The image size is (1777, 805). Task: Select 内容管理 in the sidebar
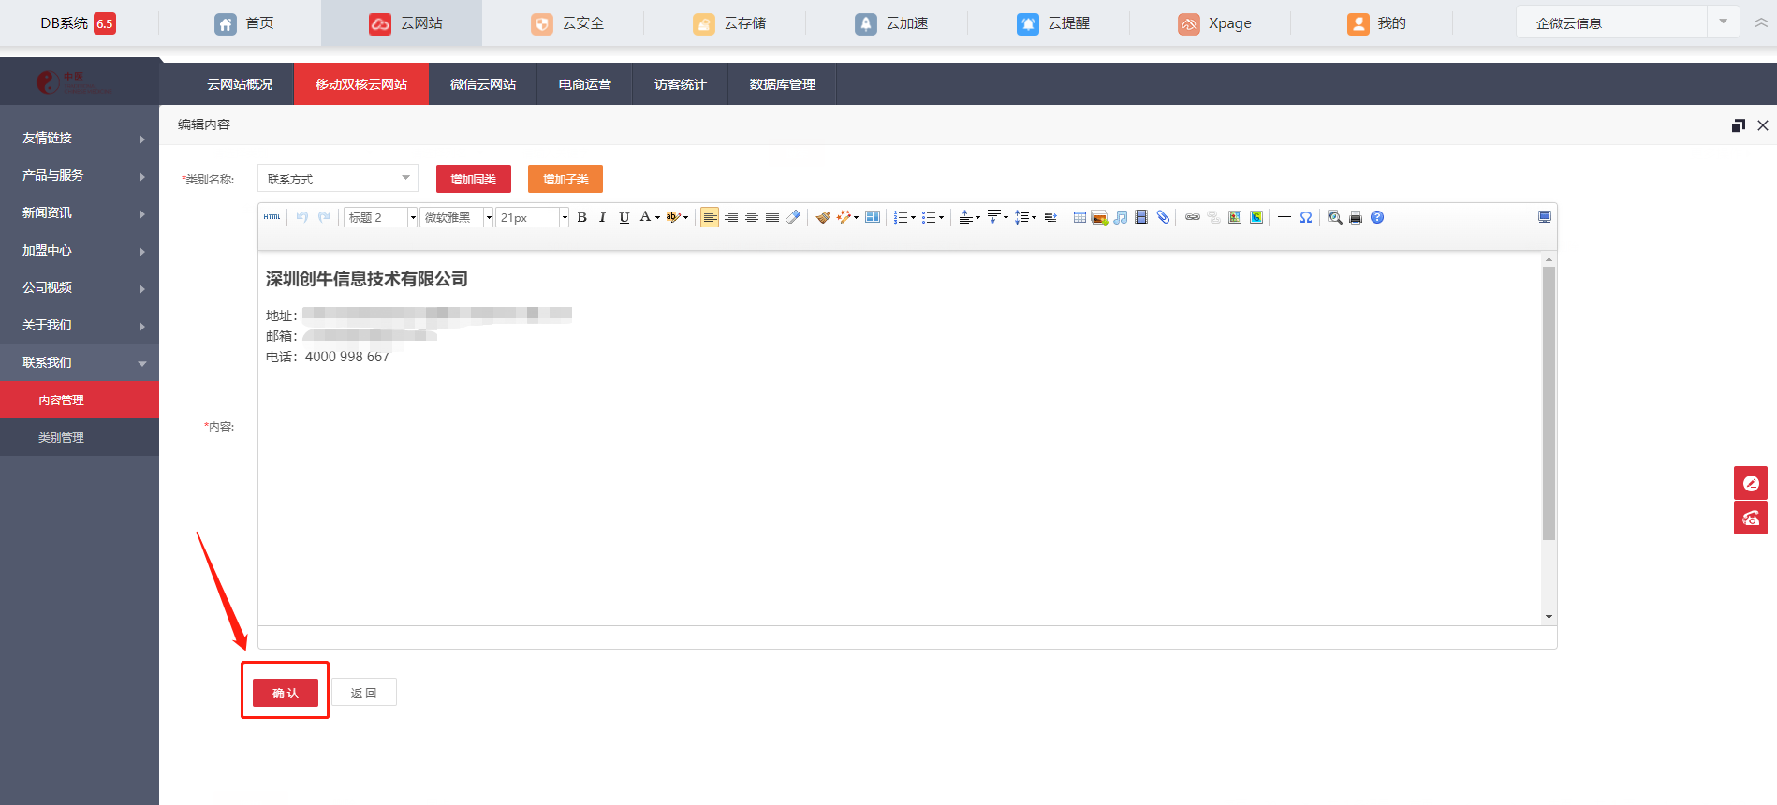tap(80, 400)
